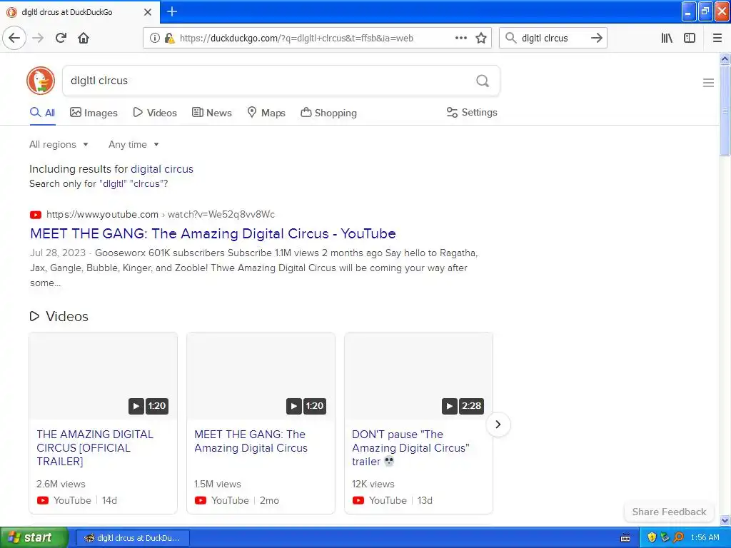
Task: Open DuckDuckGo Settings dropdown
Action: coord(472,112)
